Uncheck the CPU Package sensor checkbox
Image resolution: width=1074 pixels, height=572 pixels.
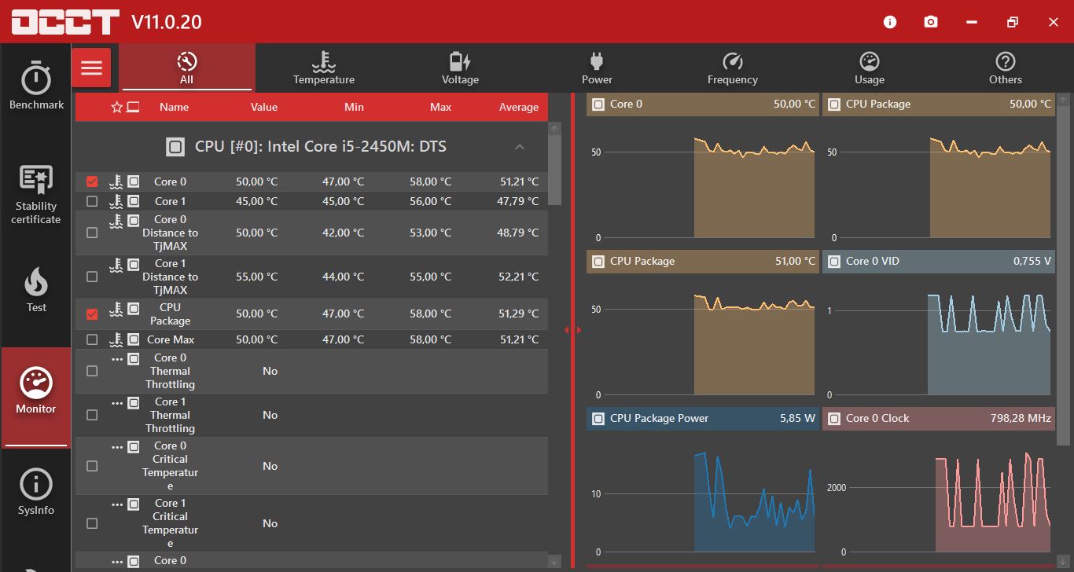pyautogui.click(x=92, y=314)
